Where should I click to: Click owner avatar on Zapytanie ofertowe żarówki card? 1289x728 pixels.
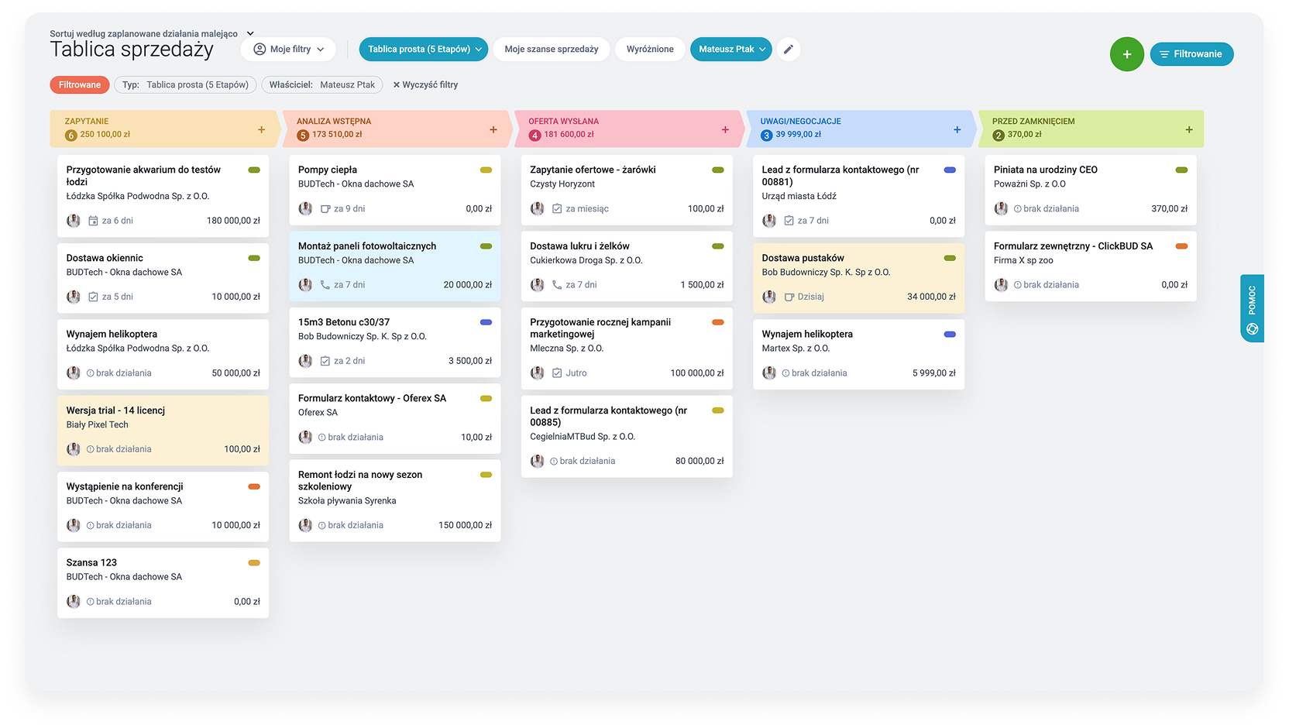point(537,208)
